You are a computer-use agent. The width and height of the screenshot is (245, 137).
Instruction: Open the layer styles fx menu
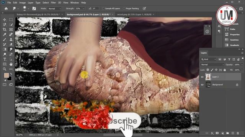point(212,133)
